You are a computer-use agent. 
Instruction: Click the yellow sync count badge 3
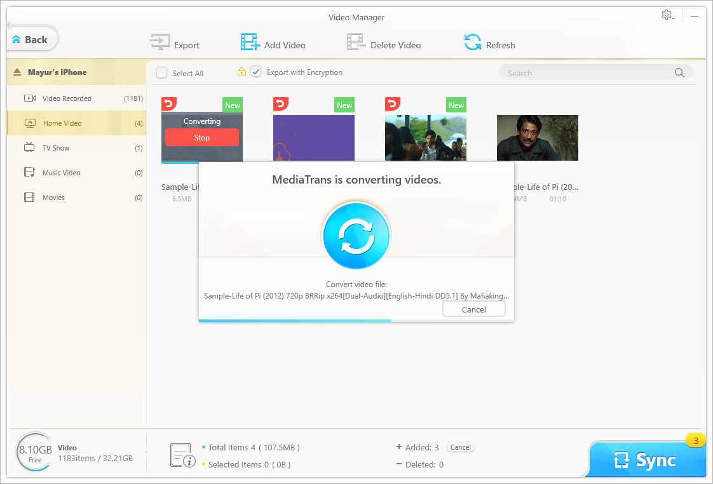pos(696,440)
